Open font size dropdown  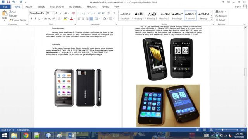(x=53, y=13)
